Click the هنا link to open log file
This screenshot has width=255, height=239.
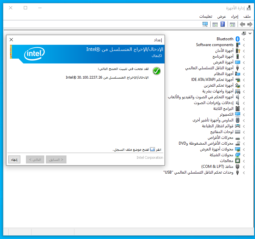(x=152, y=149)
